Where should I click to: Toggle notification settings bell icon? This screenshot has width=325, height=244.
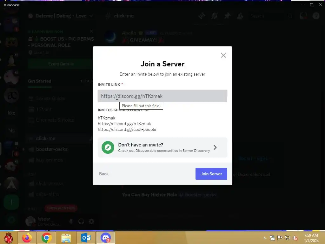(214, 16)
